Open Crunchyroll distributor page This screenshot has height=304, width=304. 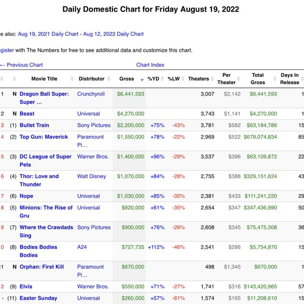tap(91, 94)
